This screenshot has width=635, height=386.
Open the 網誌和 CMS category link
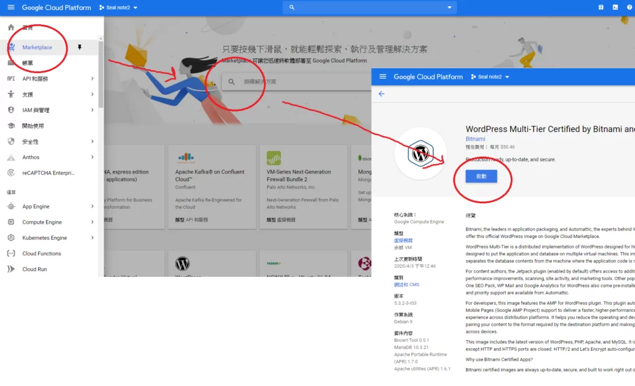pyautogui.click(x=407, y=284)
